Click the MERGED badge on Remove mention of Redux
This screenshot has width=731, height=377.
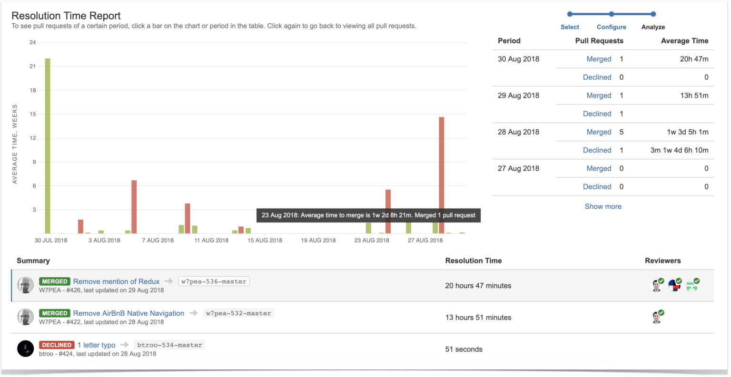(x=54, y=281)
